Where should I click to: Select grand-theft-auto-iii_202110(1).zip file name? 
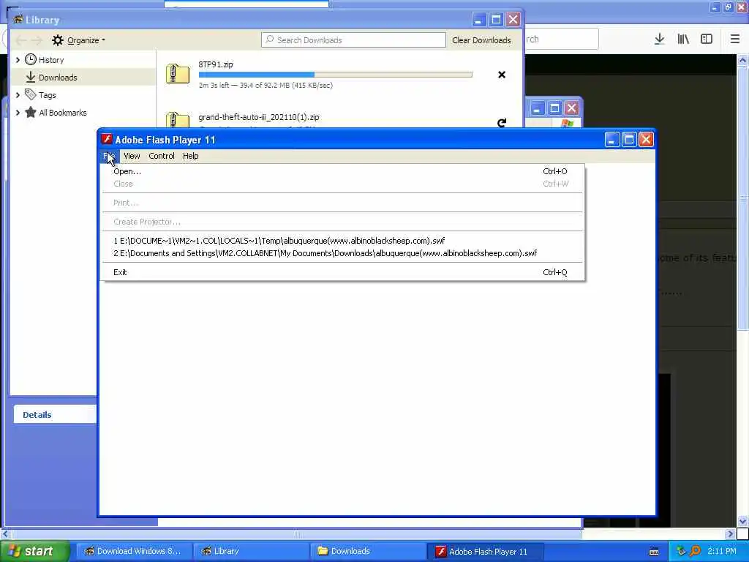pyautogui.click(x=259, y=117)
